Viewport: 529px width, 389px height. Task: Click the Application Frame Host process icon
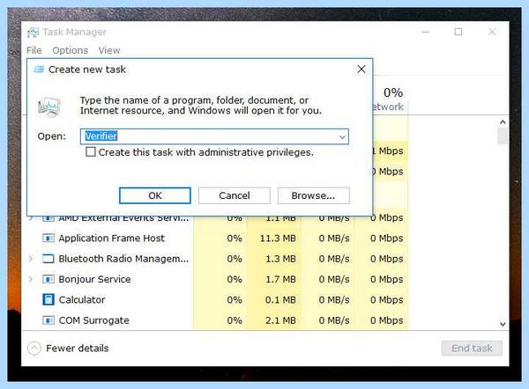point(48,239)
